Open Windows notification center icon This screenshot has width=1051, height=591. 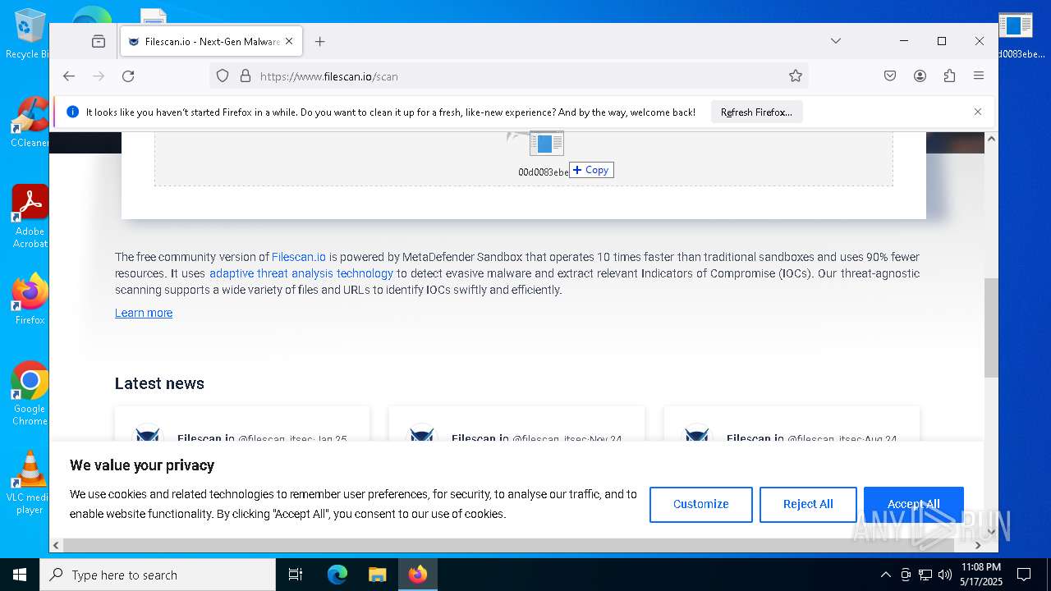[x=1024, y=575]
